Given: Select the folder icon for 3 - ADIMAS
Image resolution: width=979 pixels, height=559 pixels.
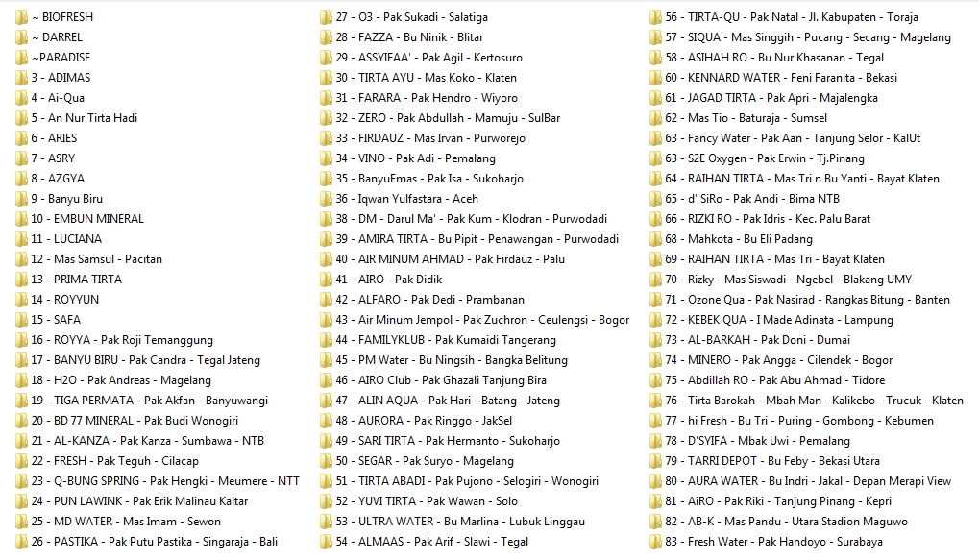Looking at the screenshot, I should (21, 78).
